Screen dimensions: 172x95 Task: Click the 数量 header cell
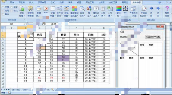click(x=63, y=35)
